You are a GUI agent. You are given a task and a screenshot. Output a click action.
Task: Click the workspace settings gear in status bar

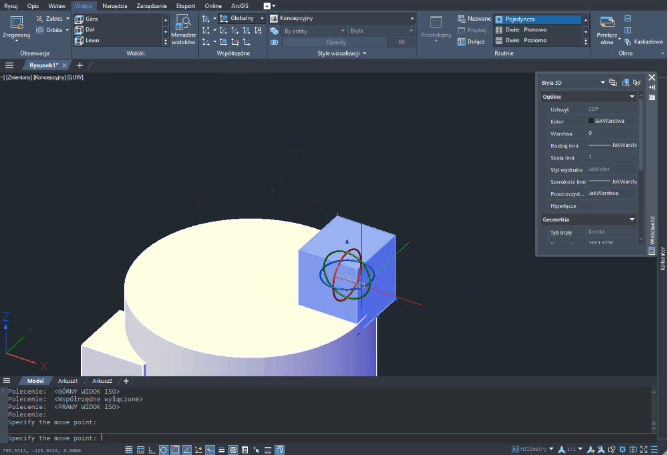point(623,449)
